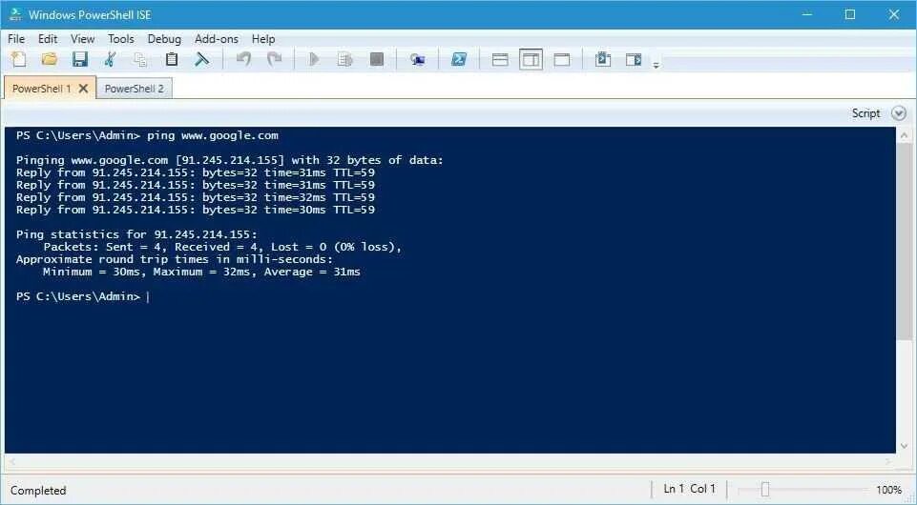Expand the Script pane with the chevron
The image size is (917, 505).
click(899, 113)
